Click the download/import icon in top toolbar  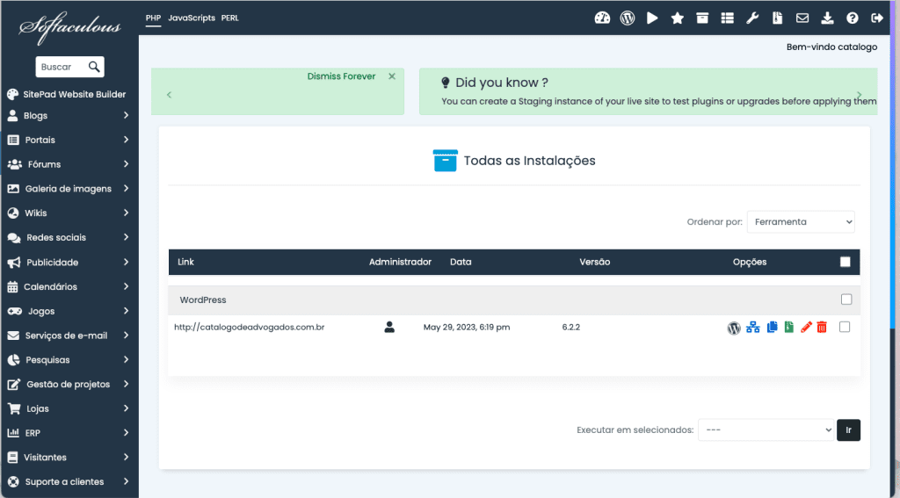click(x=827, y=18)
